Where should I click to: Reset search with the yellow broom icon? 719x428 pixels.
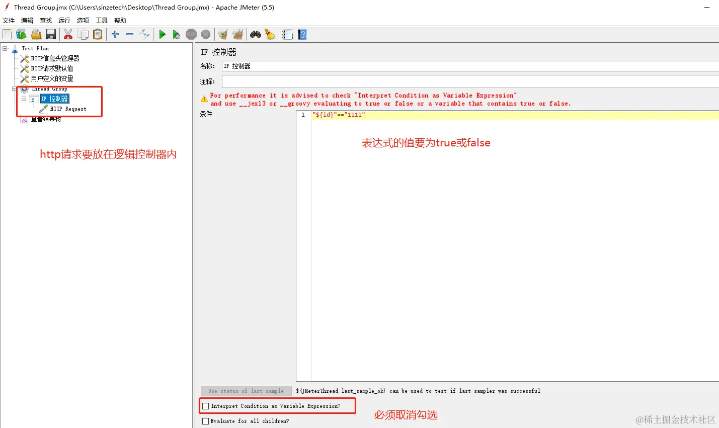point(270,34)
